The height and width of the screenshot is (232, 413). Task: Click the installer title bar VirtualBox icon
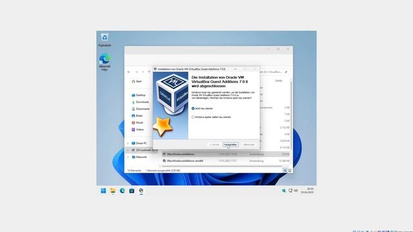pos(156,69)
